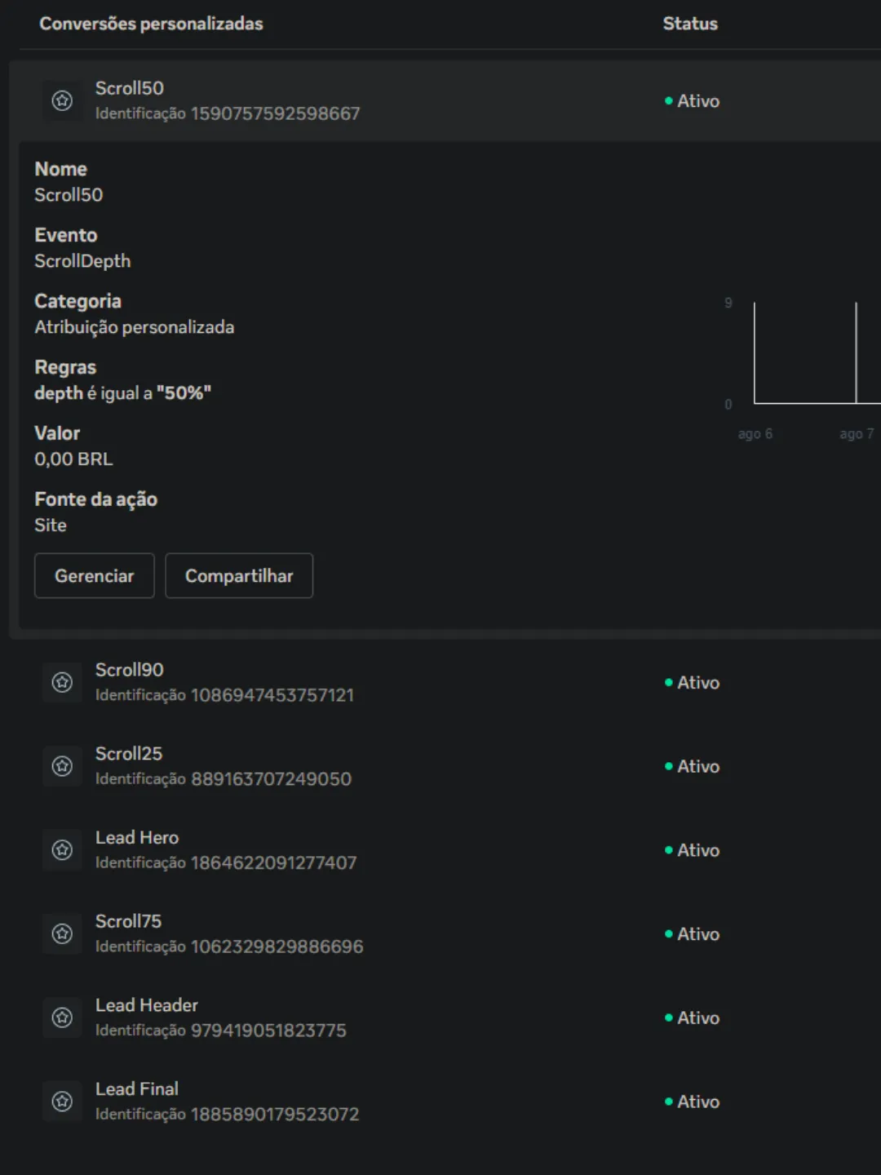Screen dimensions: 881x1175
Task: Click the Site action source value
Action: tap(51, 525)
